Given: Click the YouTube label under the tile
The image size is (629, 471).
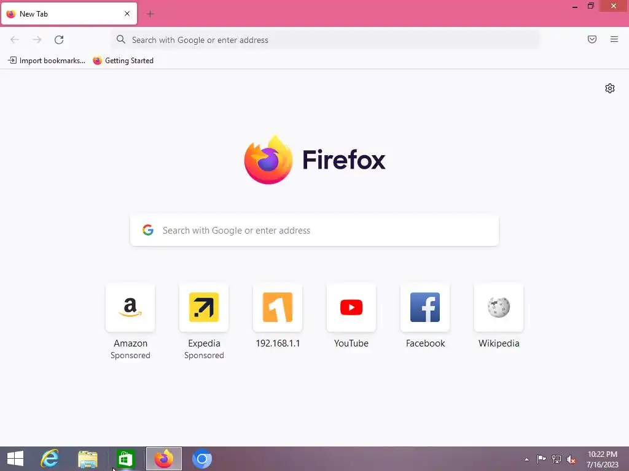Looking at the screenshot, I should point(351,343).
